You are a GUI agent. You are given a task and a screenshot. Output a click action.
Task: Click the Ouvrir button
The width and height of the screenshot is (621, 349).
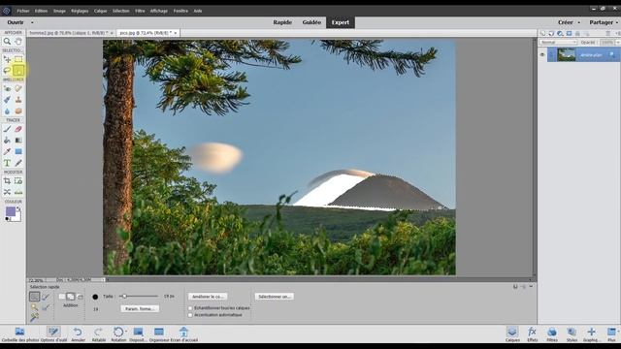(16, 22)
